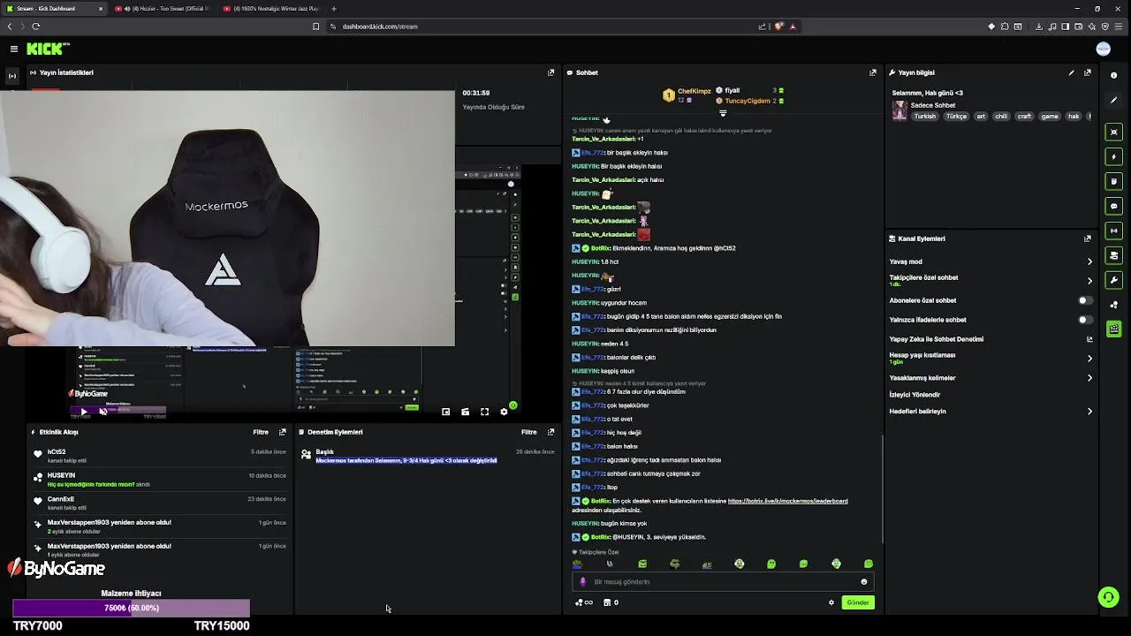Pop out the Sohbet chat panel
The width and height of the screenshot is (1131, 636).
coord(872,72)
